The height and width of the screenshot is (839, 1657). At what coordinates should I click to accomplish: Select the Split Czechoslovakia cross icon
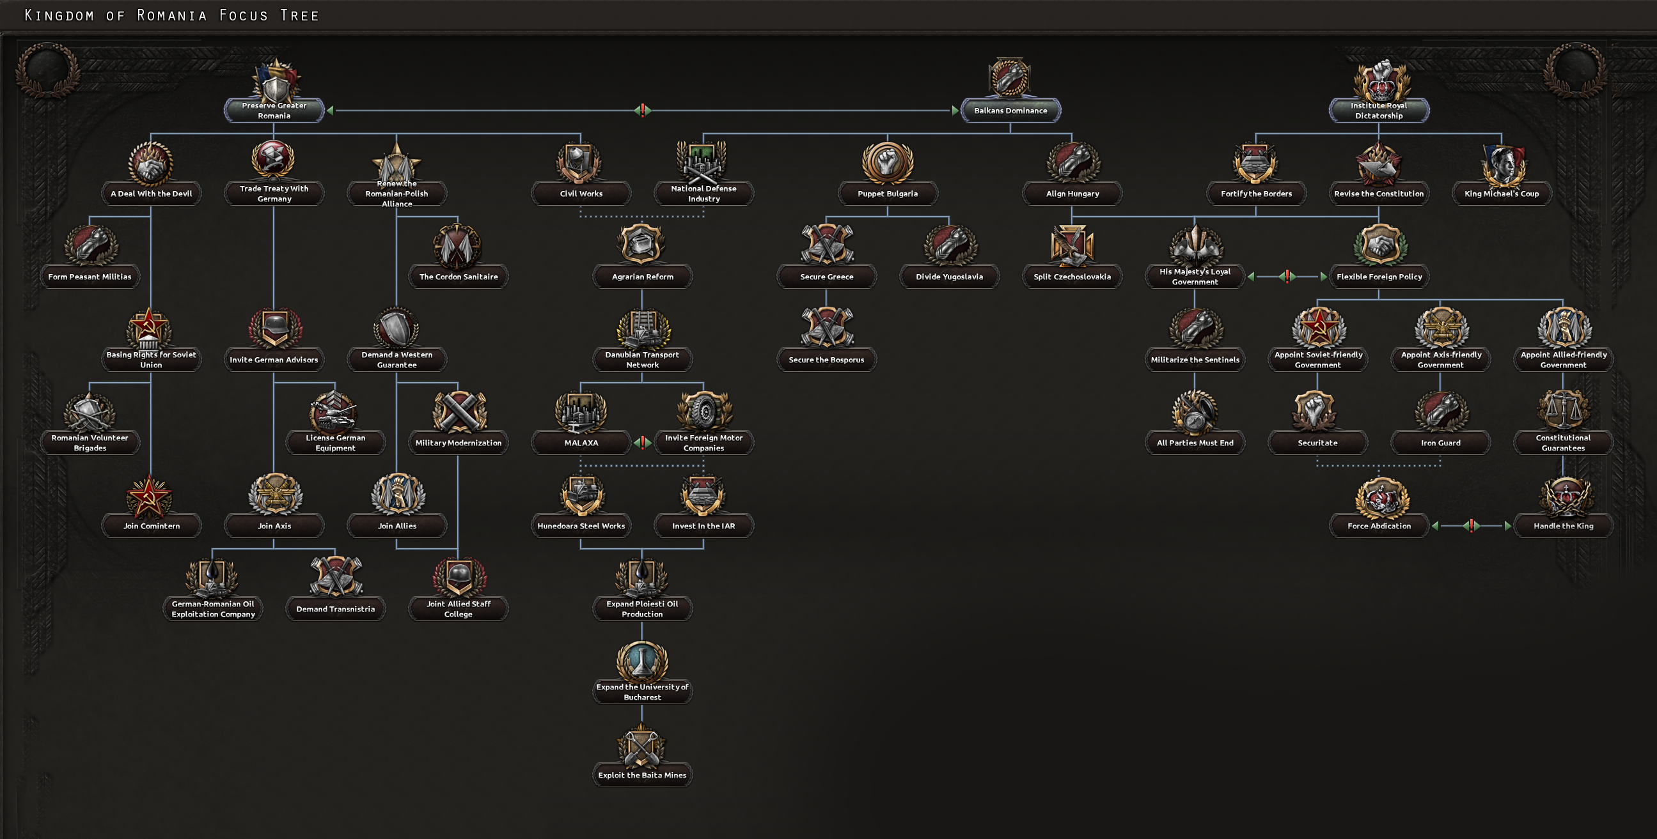pyautogui.click(x=1072, y=245)
